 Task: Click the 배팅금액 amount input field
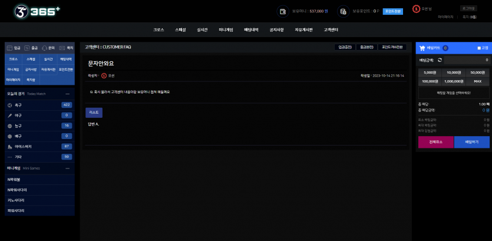pyautogui.click(x=467, y=60)
